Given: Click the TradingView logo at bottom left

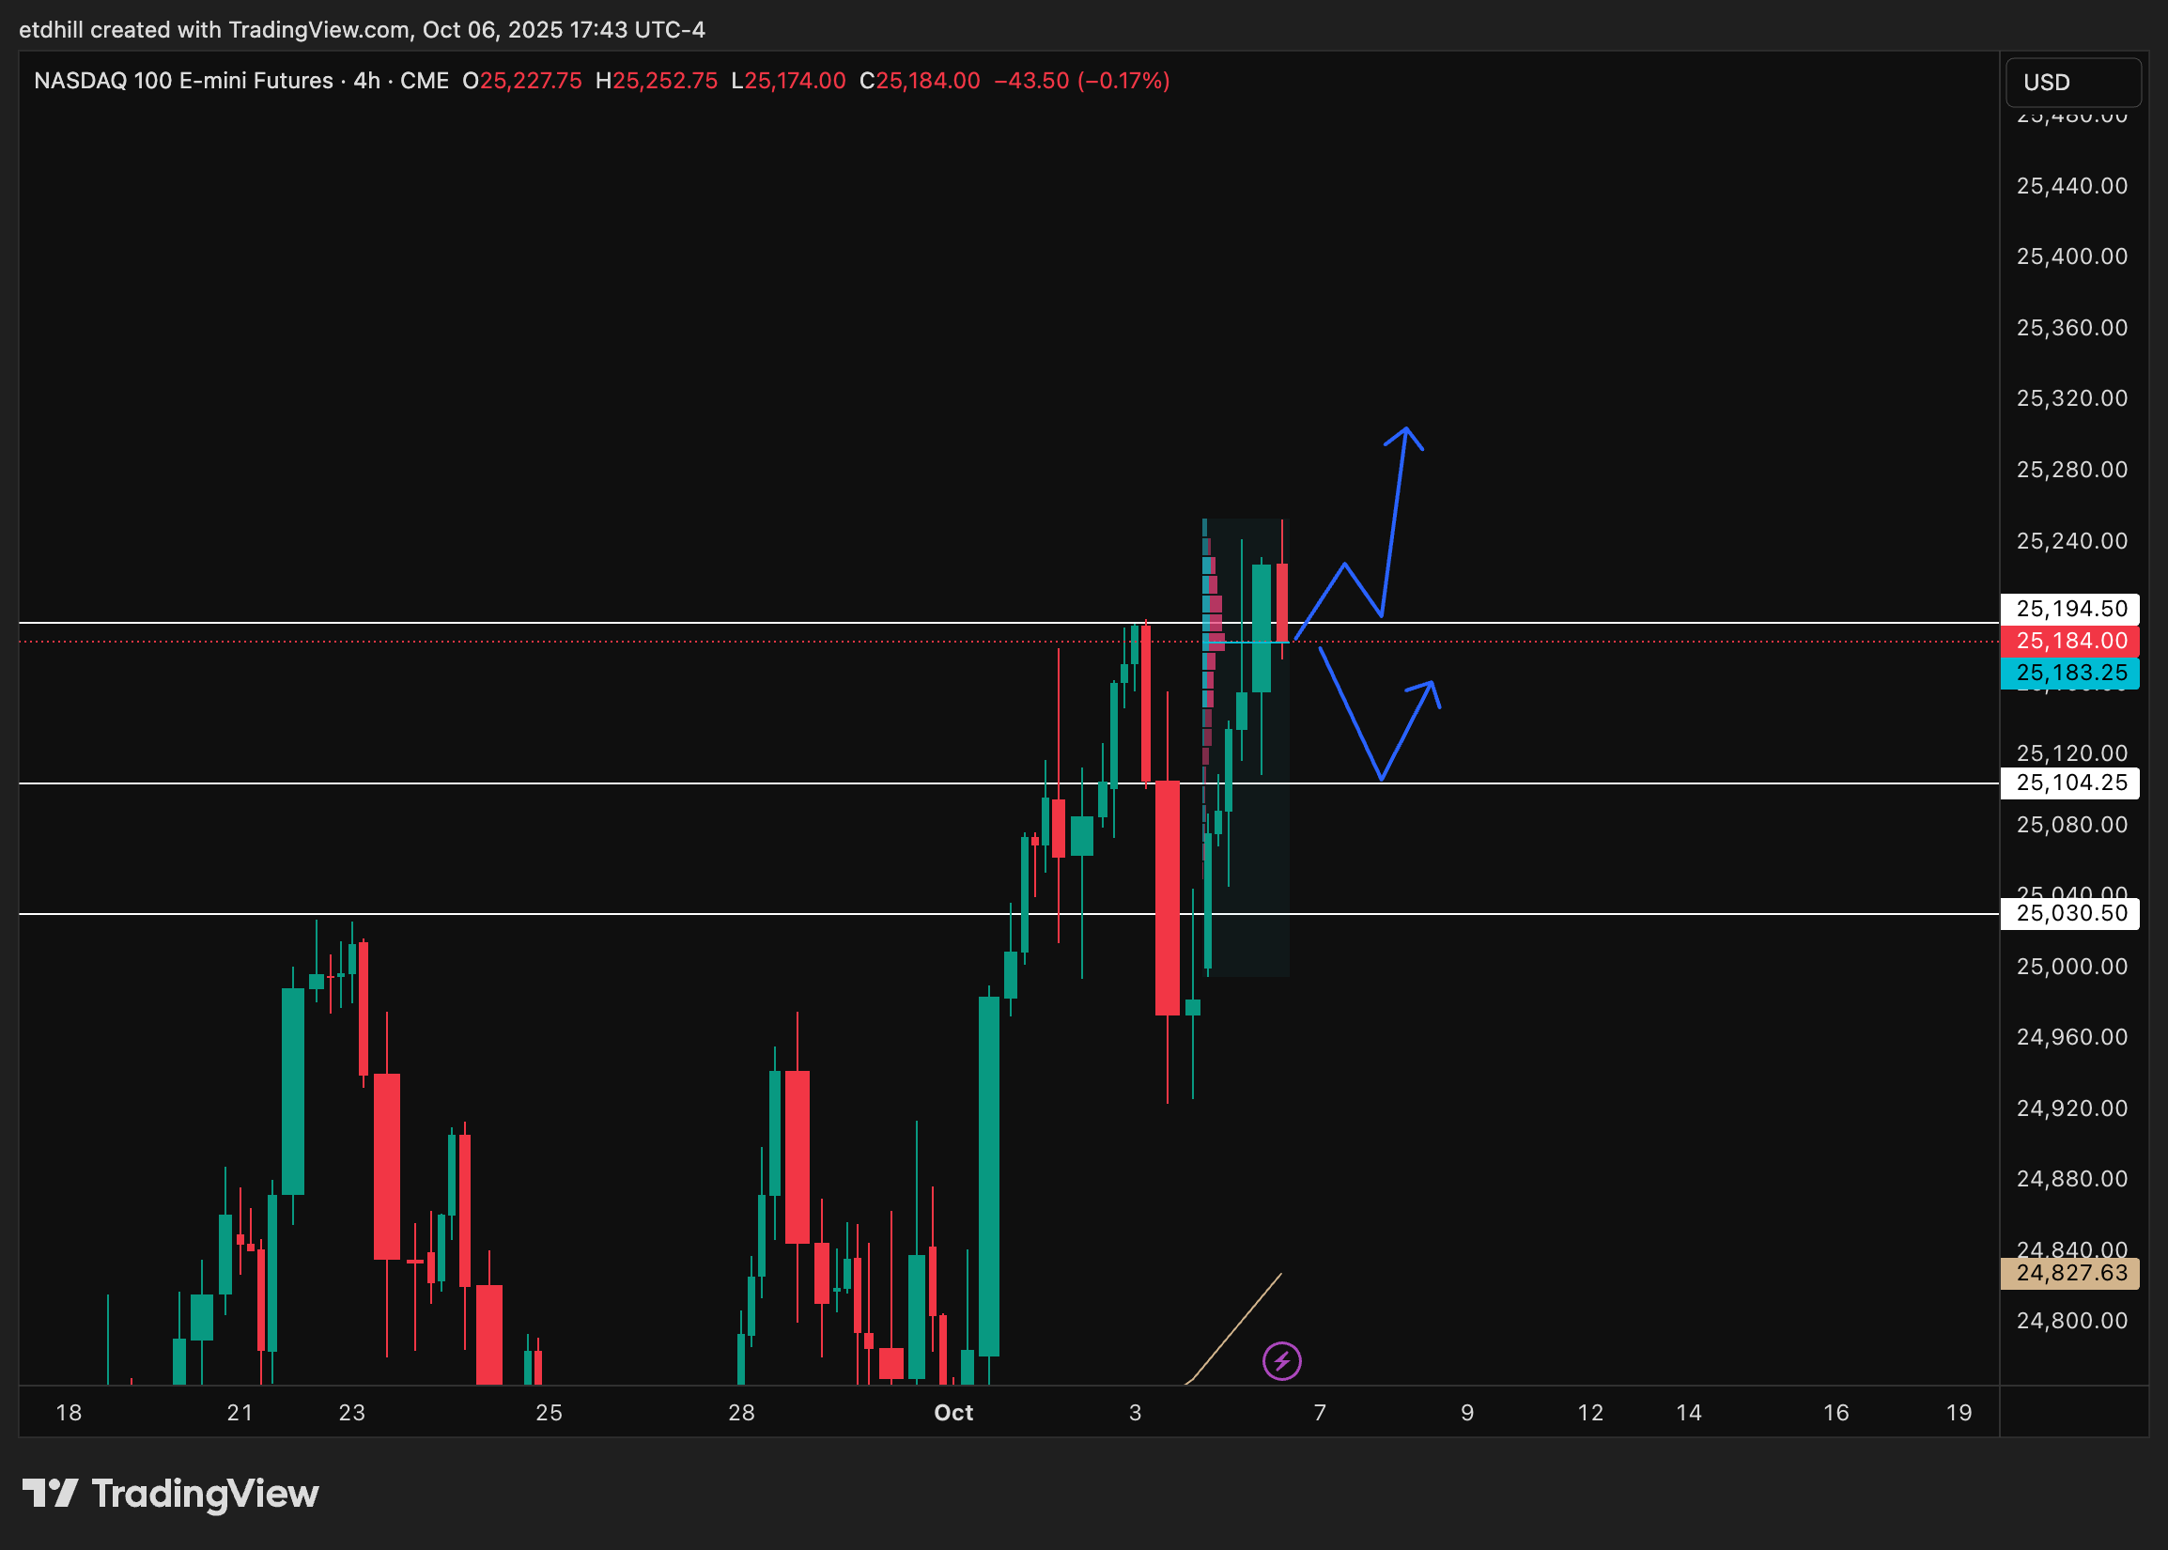Looking at the screenshot, I should (x=170, y=1494).
